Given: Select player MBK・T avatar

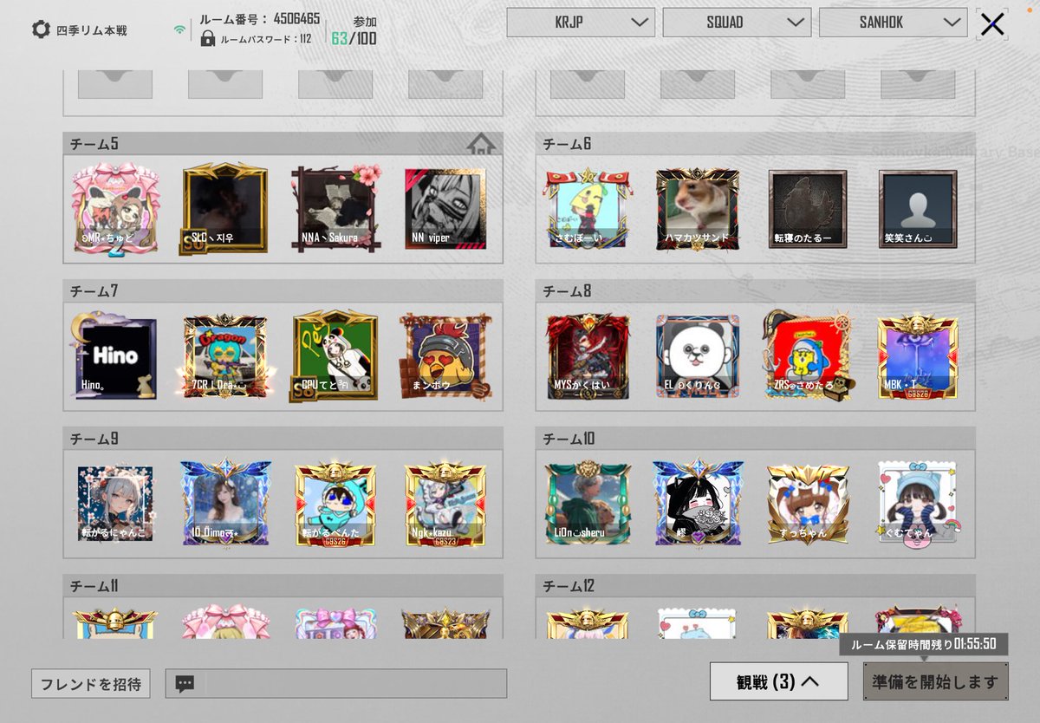Looking at the screenshot, I should click(x=918, y=357).
